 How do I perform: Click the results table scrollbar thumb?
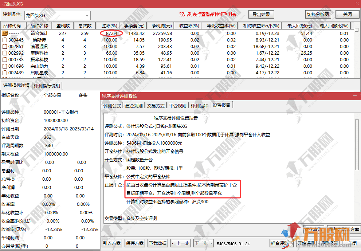pyautogui.click(x=357, y=30)
